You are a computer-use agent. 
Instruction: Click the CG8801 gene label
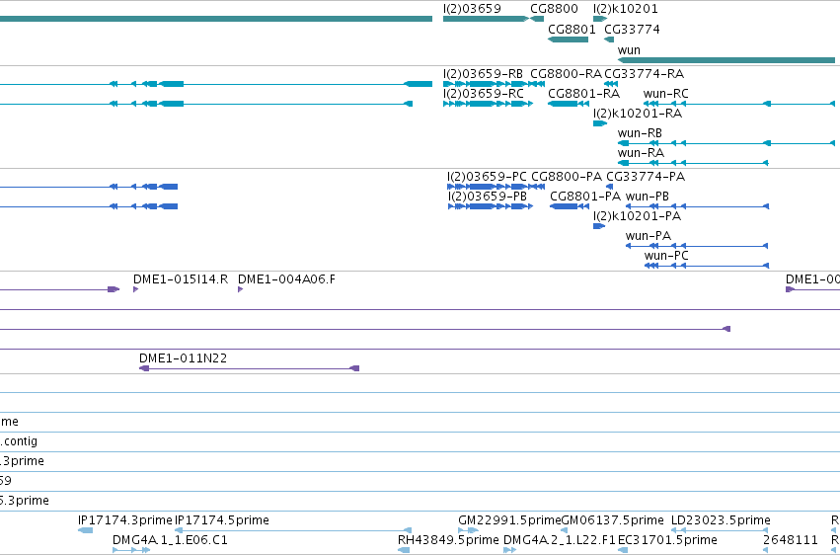click(x=572, y=29)
